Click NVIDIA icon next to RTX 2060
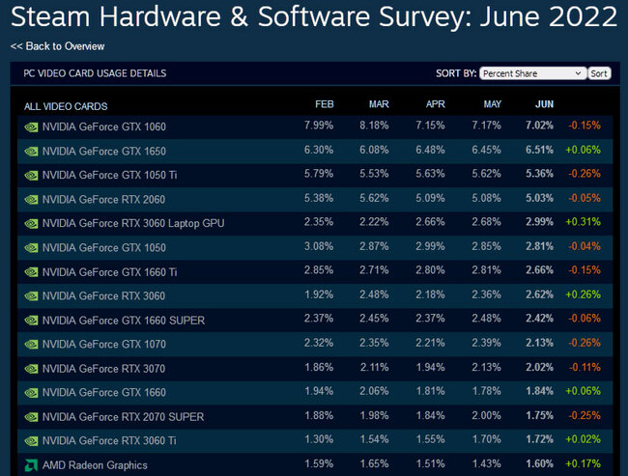 [31, 199]
